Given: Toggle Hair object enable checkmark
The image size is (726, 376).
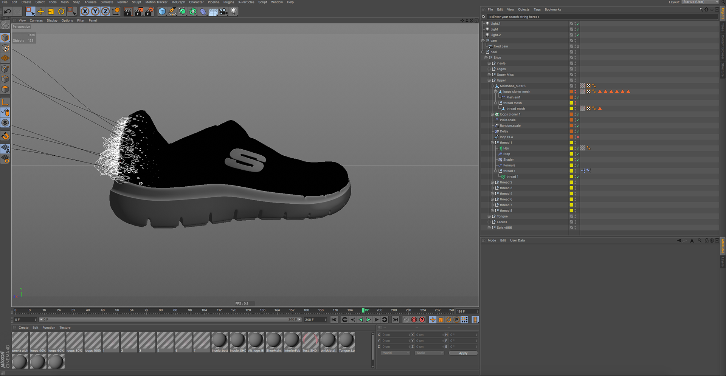Looking at the screenshot, I should point(578,149).
